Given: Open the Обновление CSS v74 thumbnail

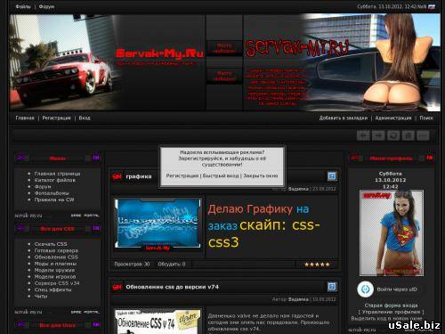Looking at the screenshot, I should (x=158, y=322).
